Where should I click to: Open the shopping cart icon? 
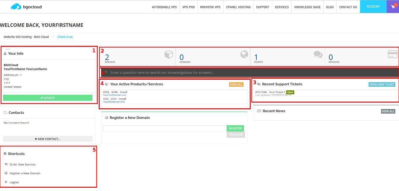[393, 7]
